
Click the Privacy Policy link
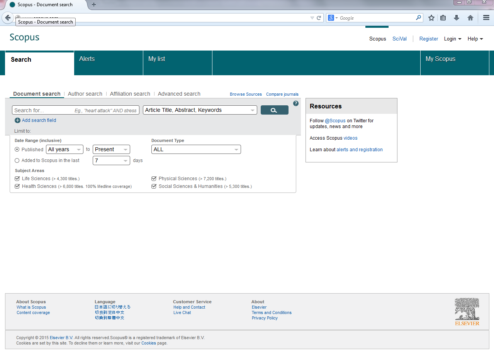tap(265, 318)
